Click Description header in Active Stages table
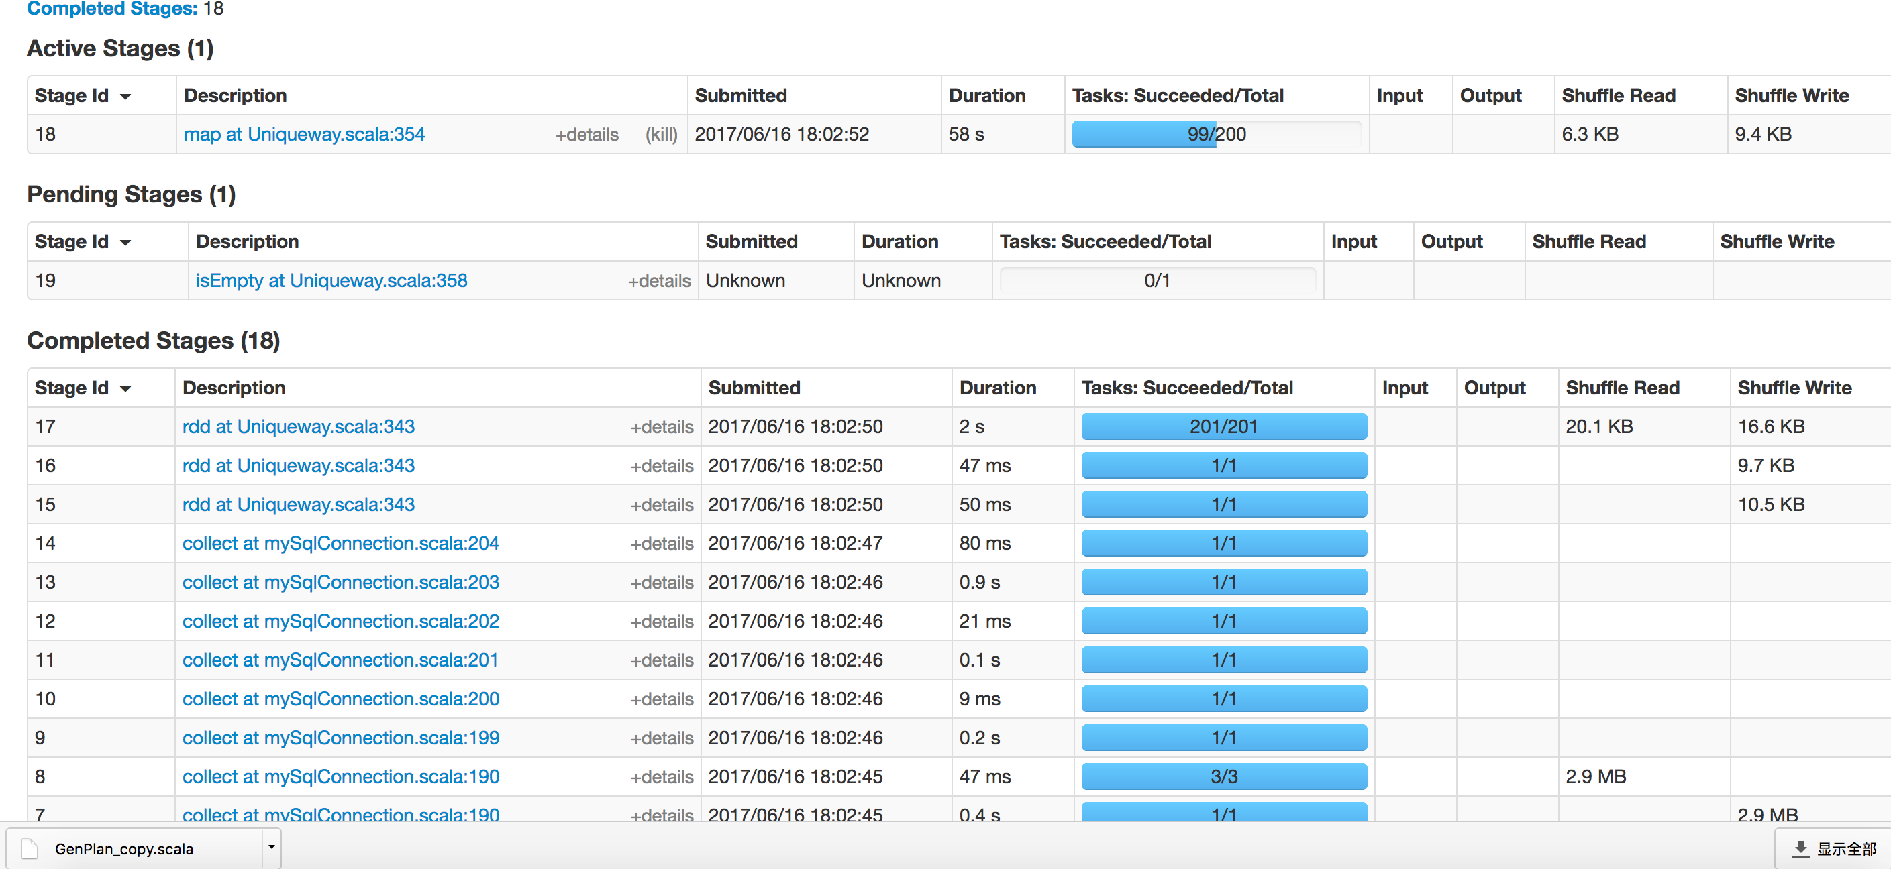1891x869 pixels. [x=235, y=95]
